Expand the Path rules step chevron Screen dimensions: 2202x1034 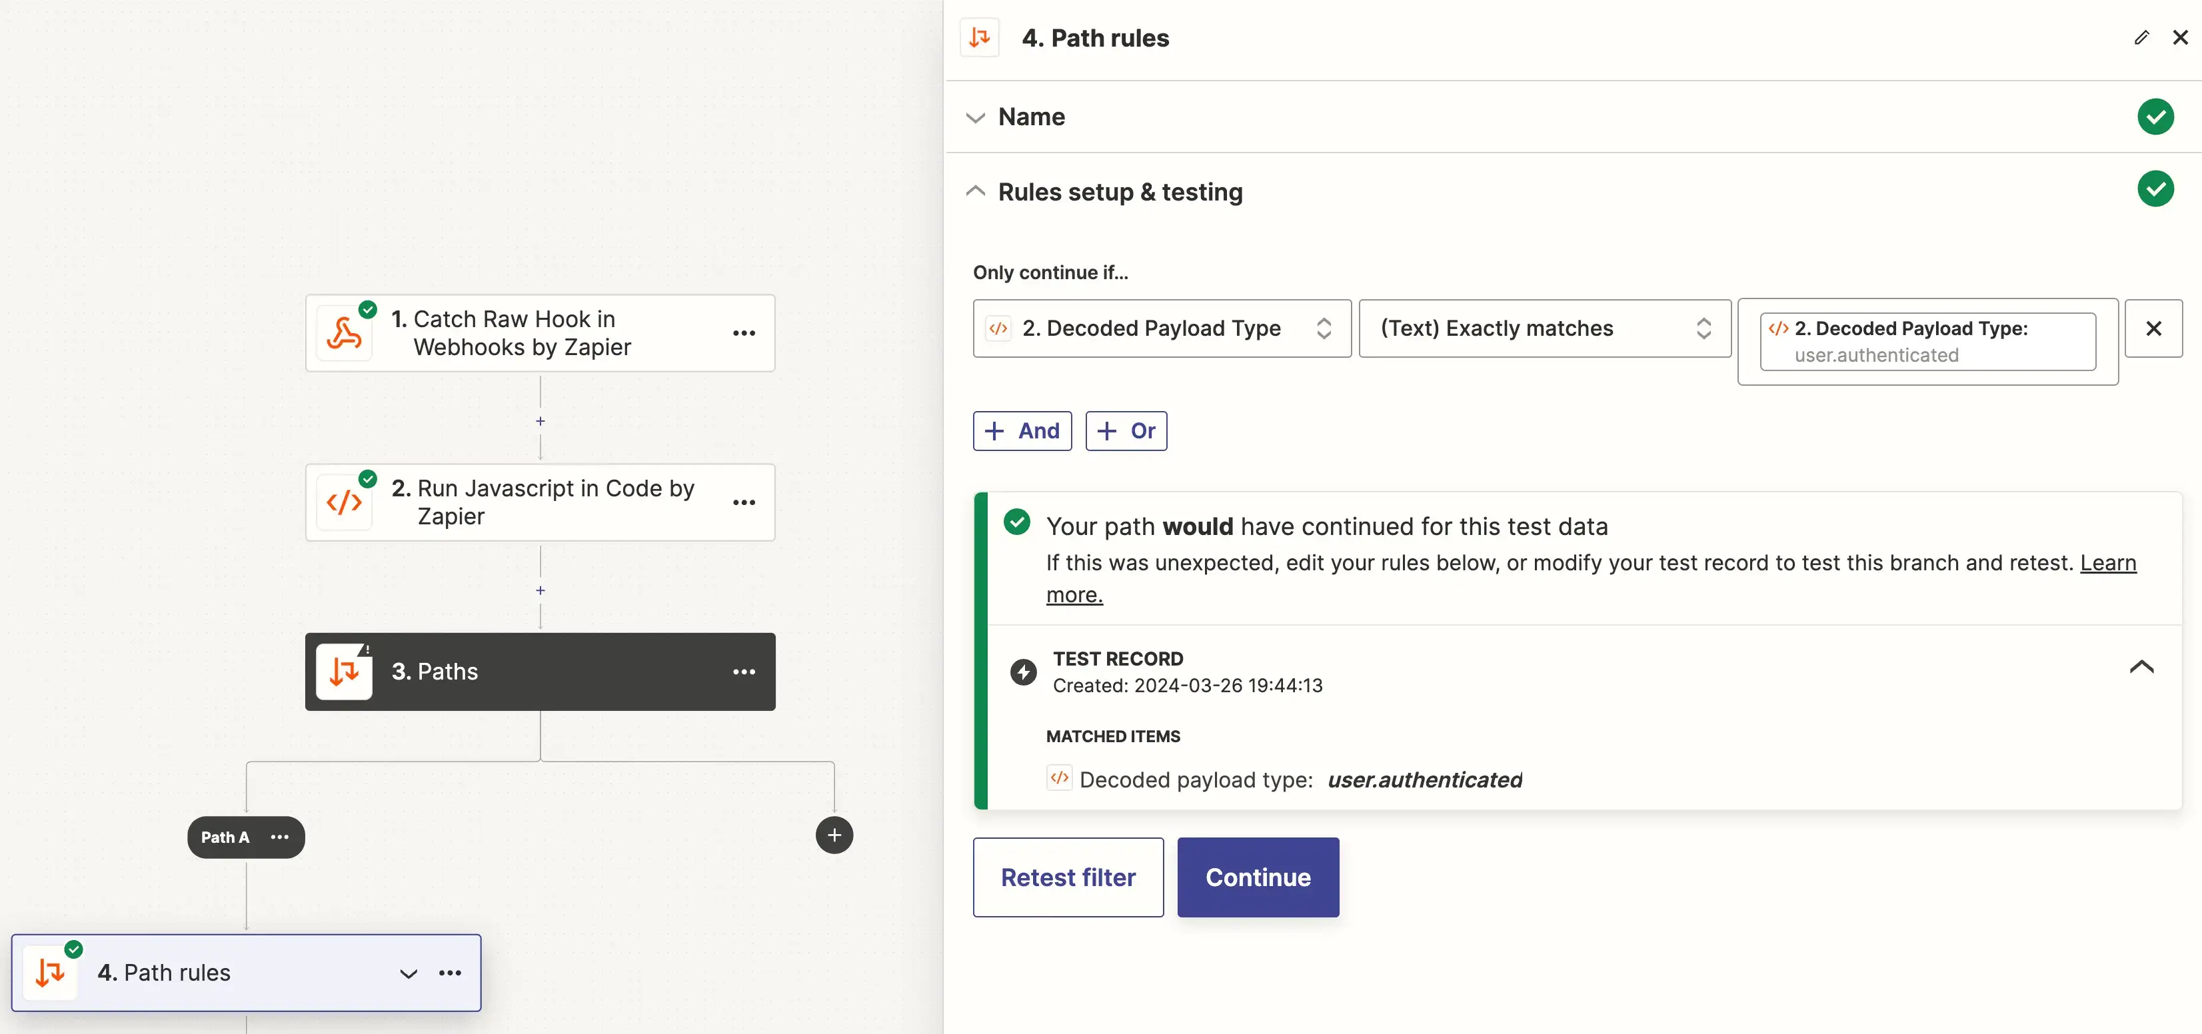(409, 973)
